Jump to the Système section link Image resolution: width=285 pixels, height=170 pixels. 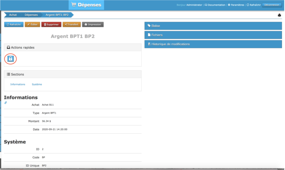(x=37, y=84)
